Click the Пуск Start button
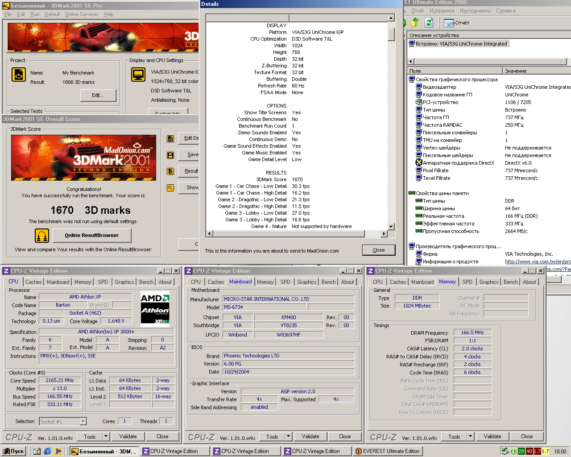Screen dimensions: 571x457 click(13, 451)
